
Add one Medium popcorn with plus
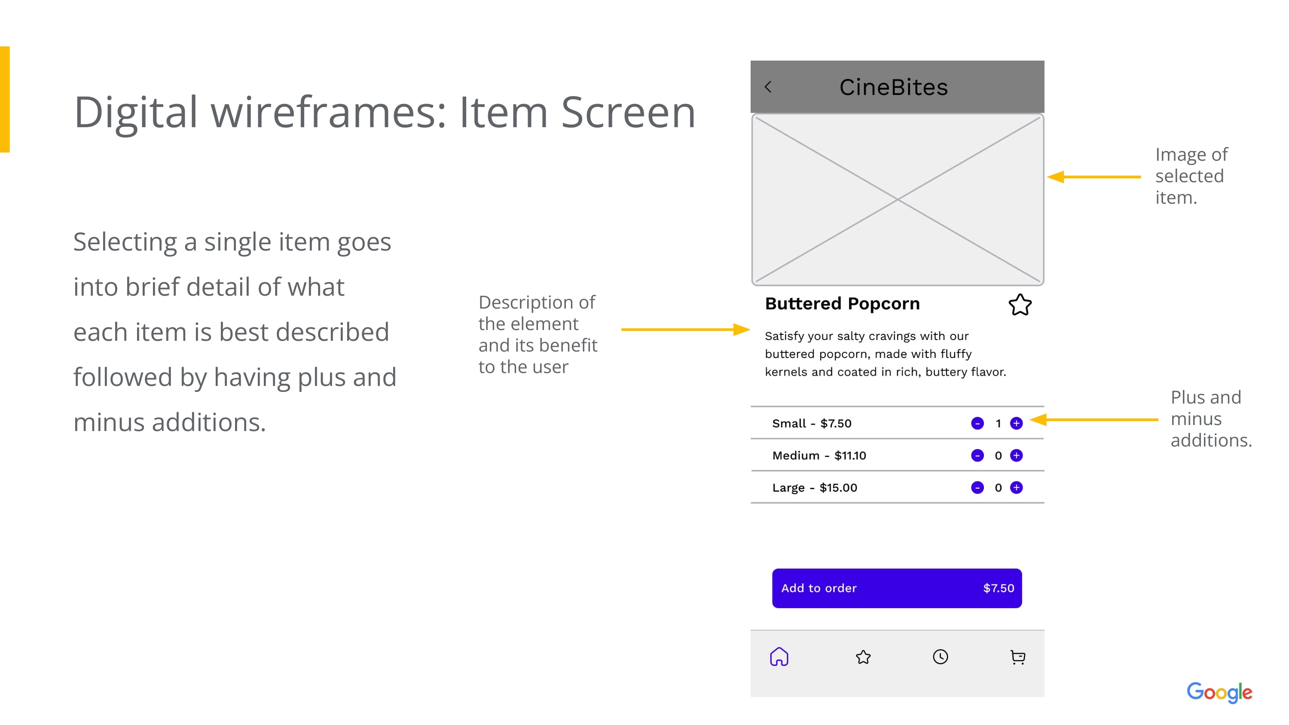click(1016, 455)
